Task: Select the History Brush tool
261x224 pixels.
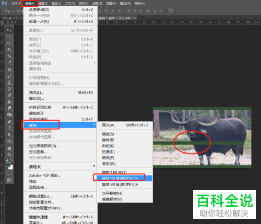Action: [9, 89]
